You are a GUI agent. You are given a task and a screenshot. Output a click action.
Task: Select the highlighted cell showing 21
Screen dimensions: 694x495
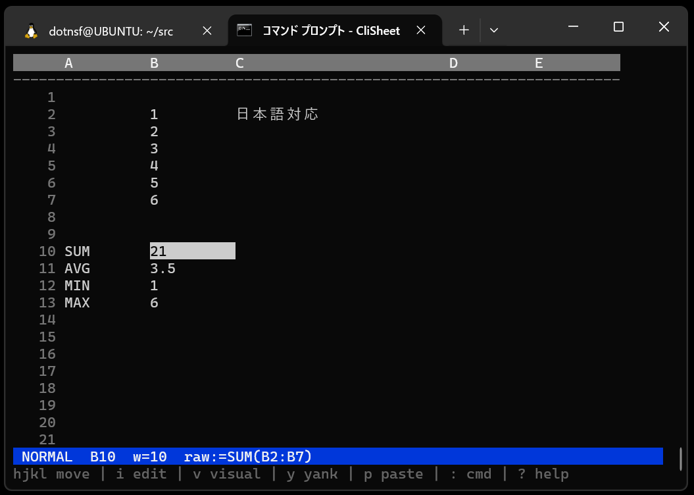[x=191, y=251]
